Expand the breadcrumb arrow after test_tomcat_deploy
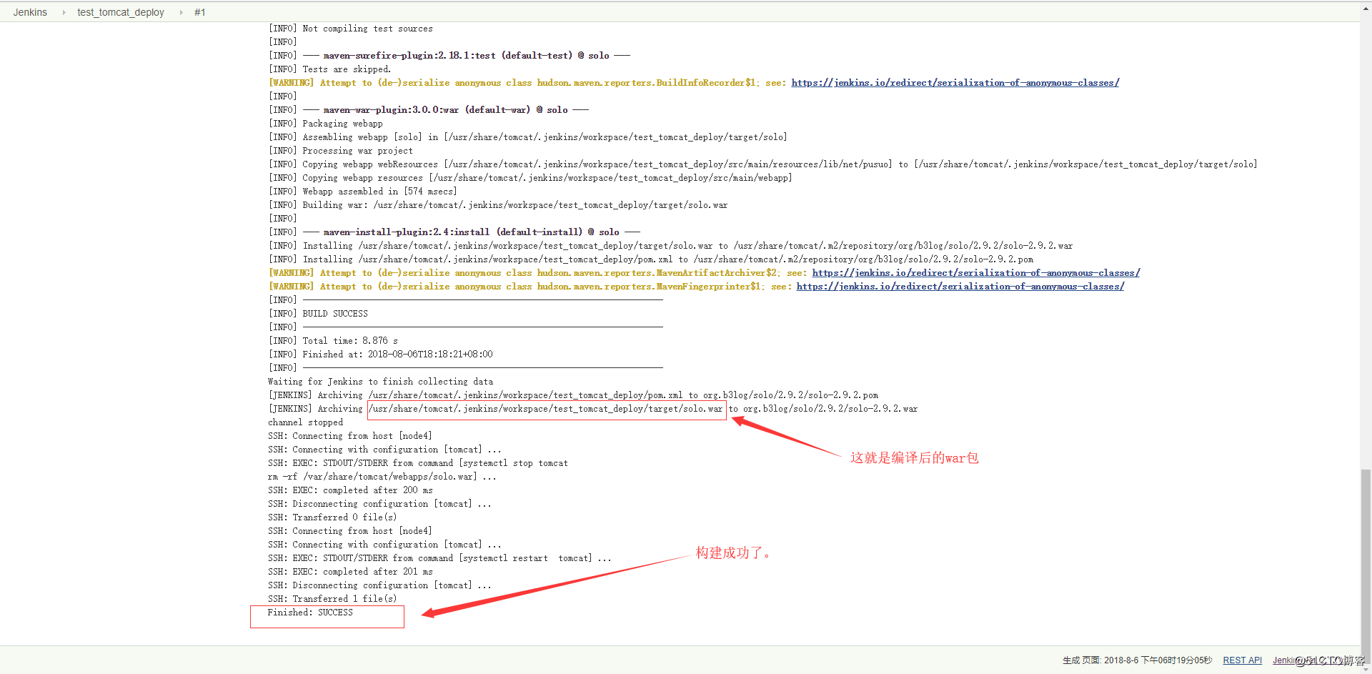Screen dimensions: 1372x674 pyautogui.click(x=180, y=12)
